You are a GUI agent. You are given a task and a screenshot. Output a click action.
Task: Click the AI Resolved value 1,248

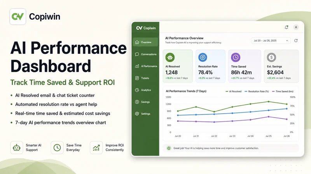(x=171, y=72)
